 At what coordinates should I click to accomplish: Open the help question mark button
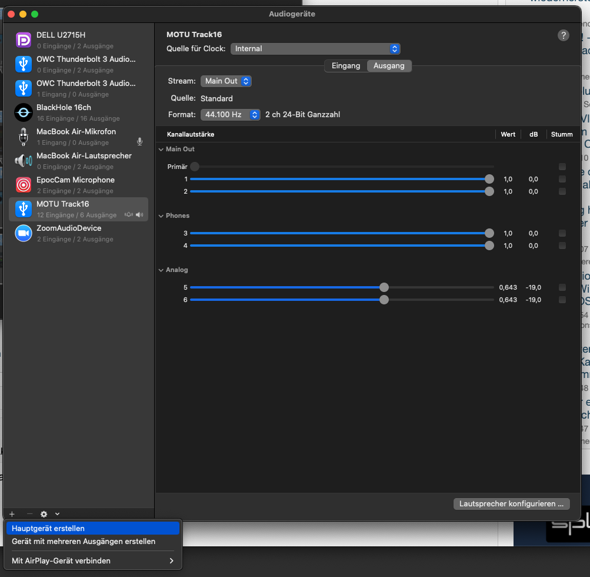(x=563, y=35)
